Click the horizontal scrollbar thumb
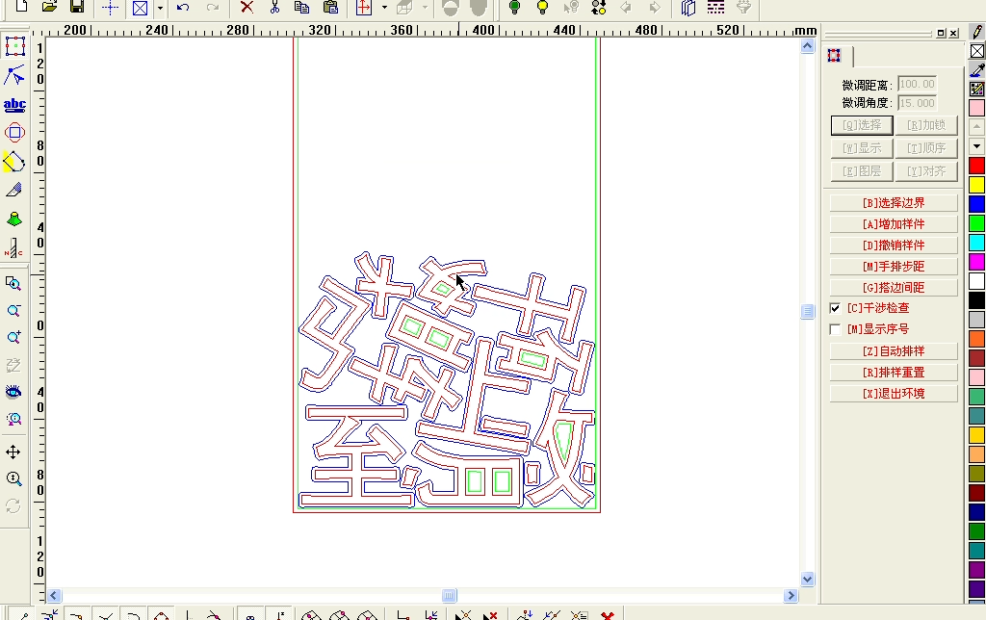The height and width of the screenshot is (620, 986). coord(450,595)
